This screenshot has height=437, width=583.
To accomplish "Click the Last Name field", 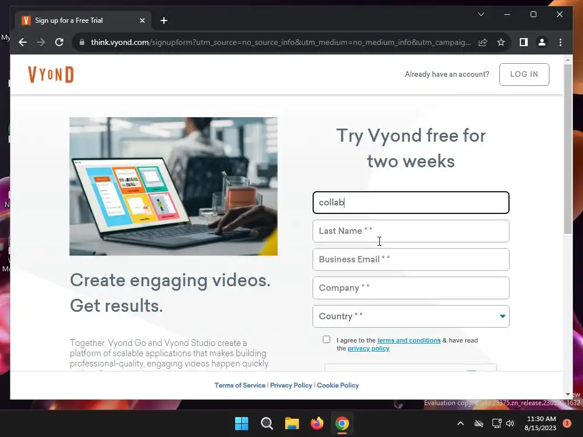I will tap(411, 231).
